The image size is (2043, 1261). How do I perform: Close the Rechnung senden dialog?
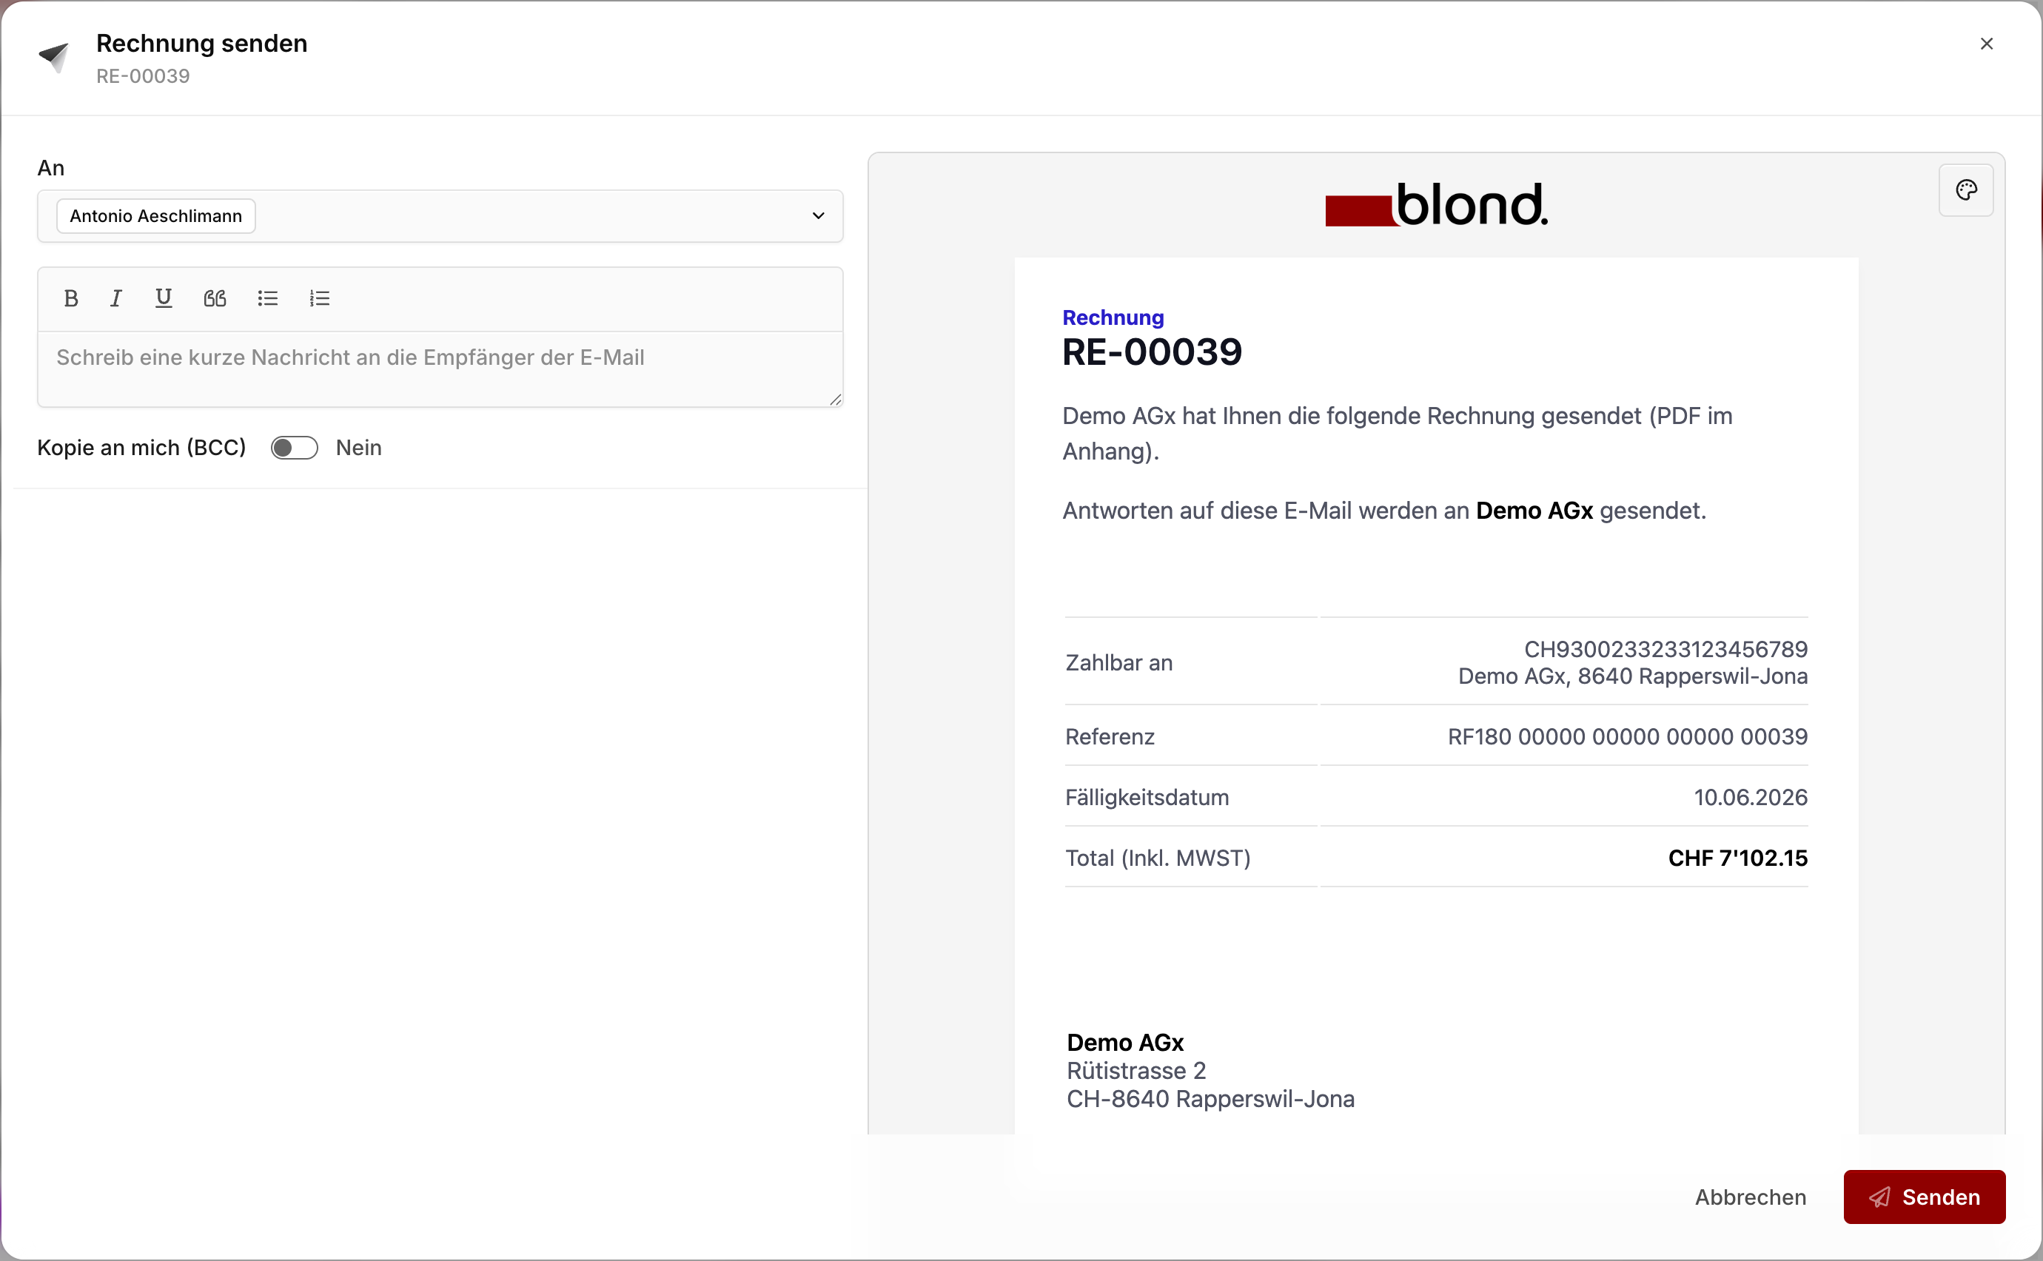click(x=1986, y=44)
